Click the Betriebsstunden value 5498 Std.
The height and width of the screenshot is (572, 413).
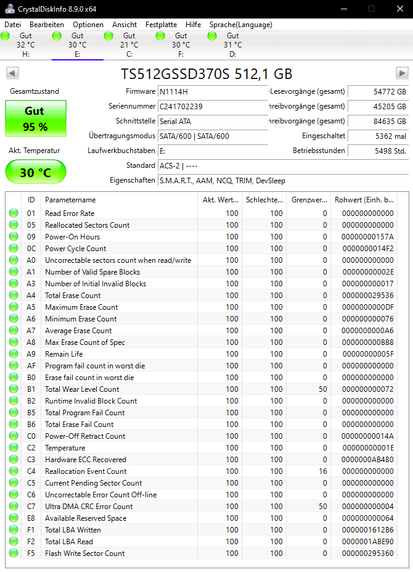378,151
